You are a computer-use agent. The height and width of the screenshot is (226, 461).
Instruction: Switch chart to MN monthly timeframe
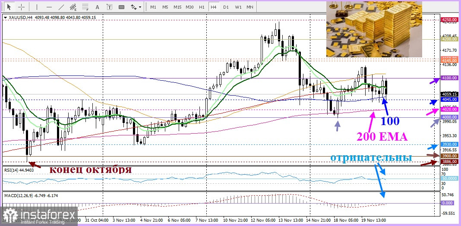click(x=250, y=7)
